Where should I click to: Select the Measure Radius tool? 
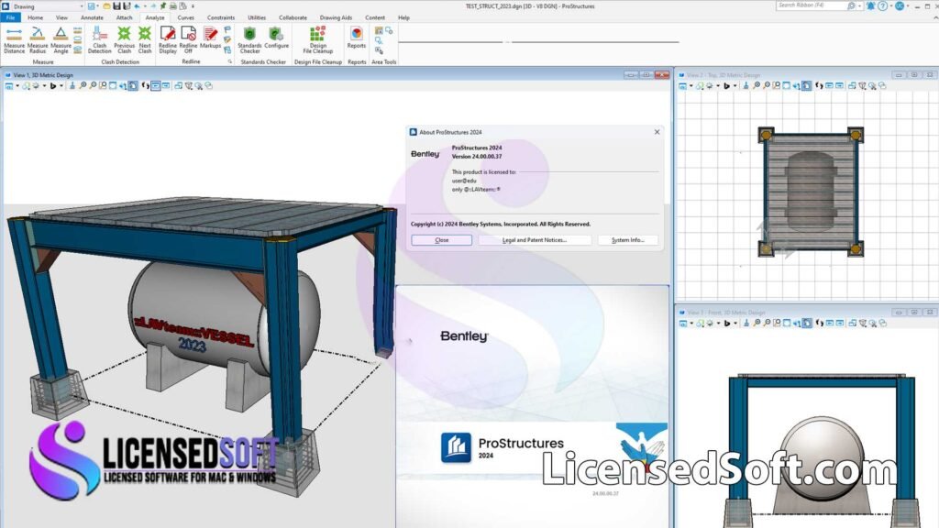coord(37,39)
